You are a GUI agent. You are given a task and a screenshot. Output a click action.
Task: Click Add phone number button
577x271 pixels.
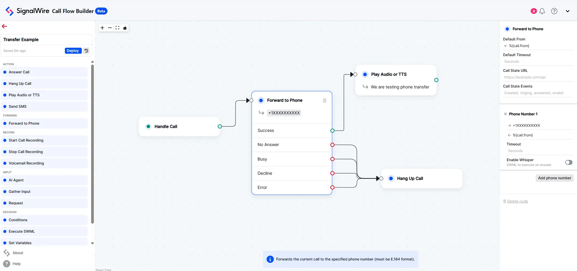click(x=554, y=178)
